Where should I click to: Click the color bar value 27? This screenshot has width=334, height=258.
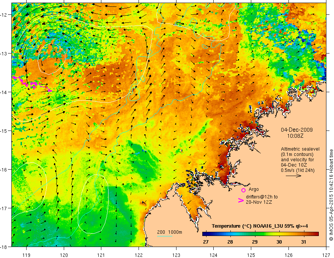click(x=206, y=242)
